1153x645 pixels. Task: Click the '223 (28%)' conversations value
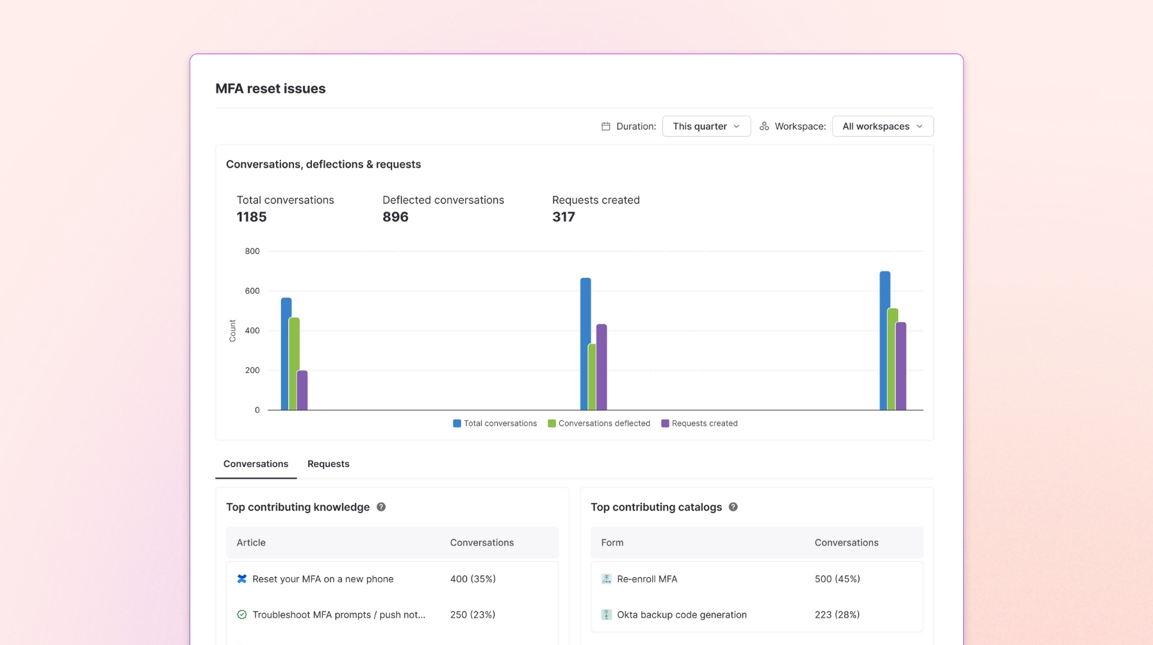click(837, 614)
